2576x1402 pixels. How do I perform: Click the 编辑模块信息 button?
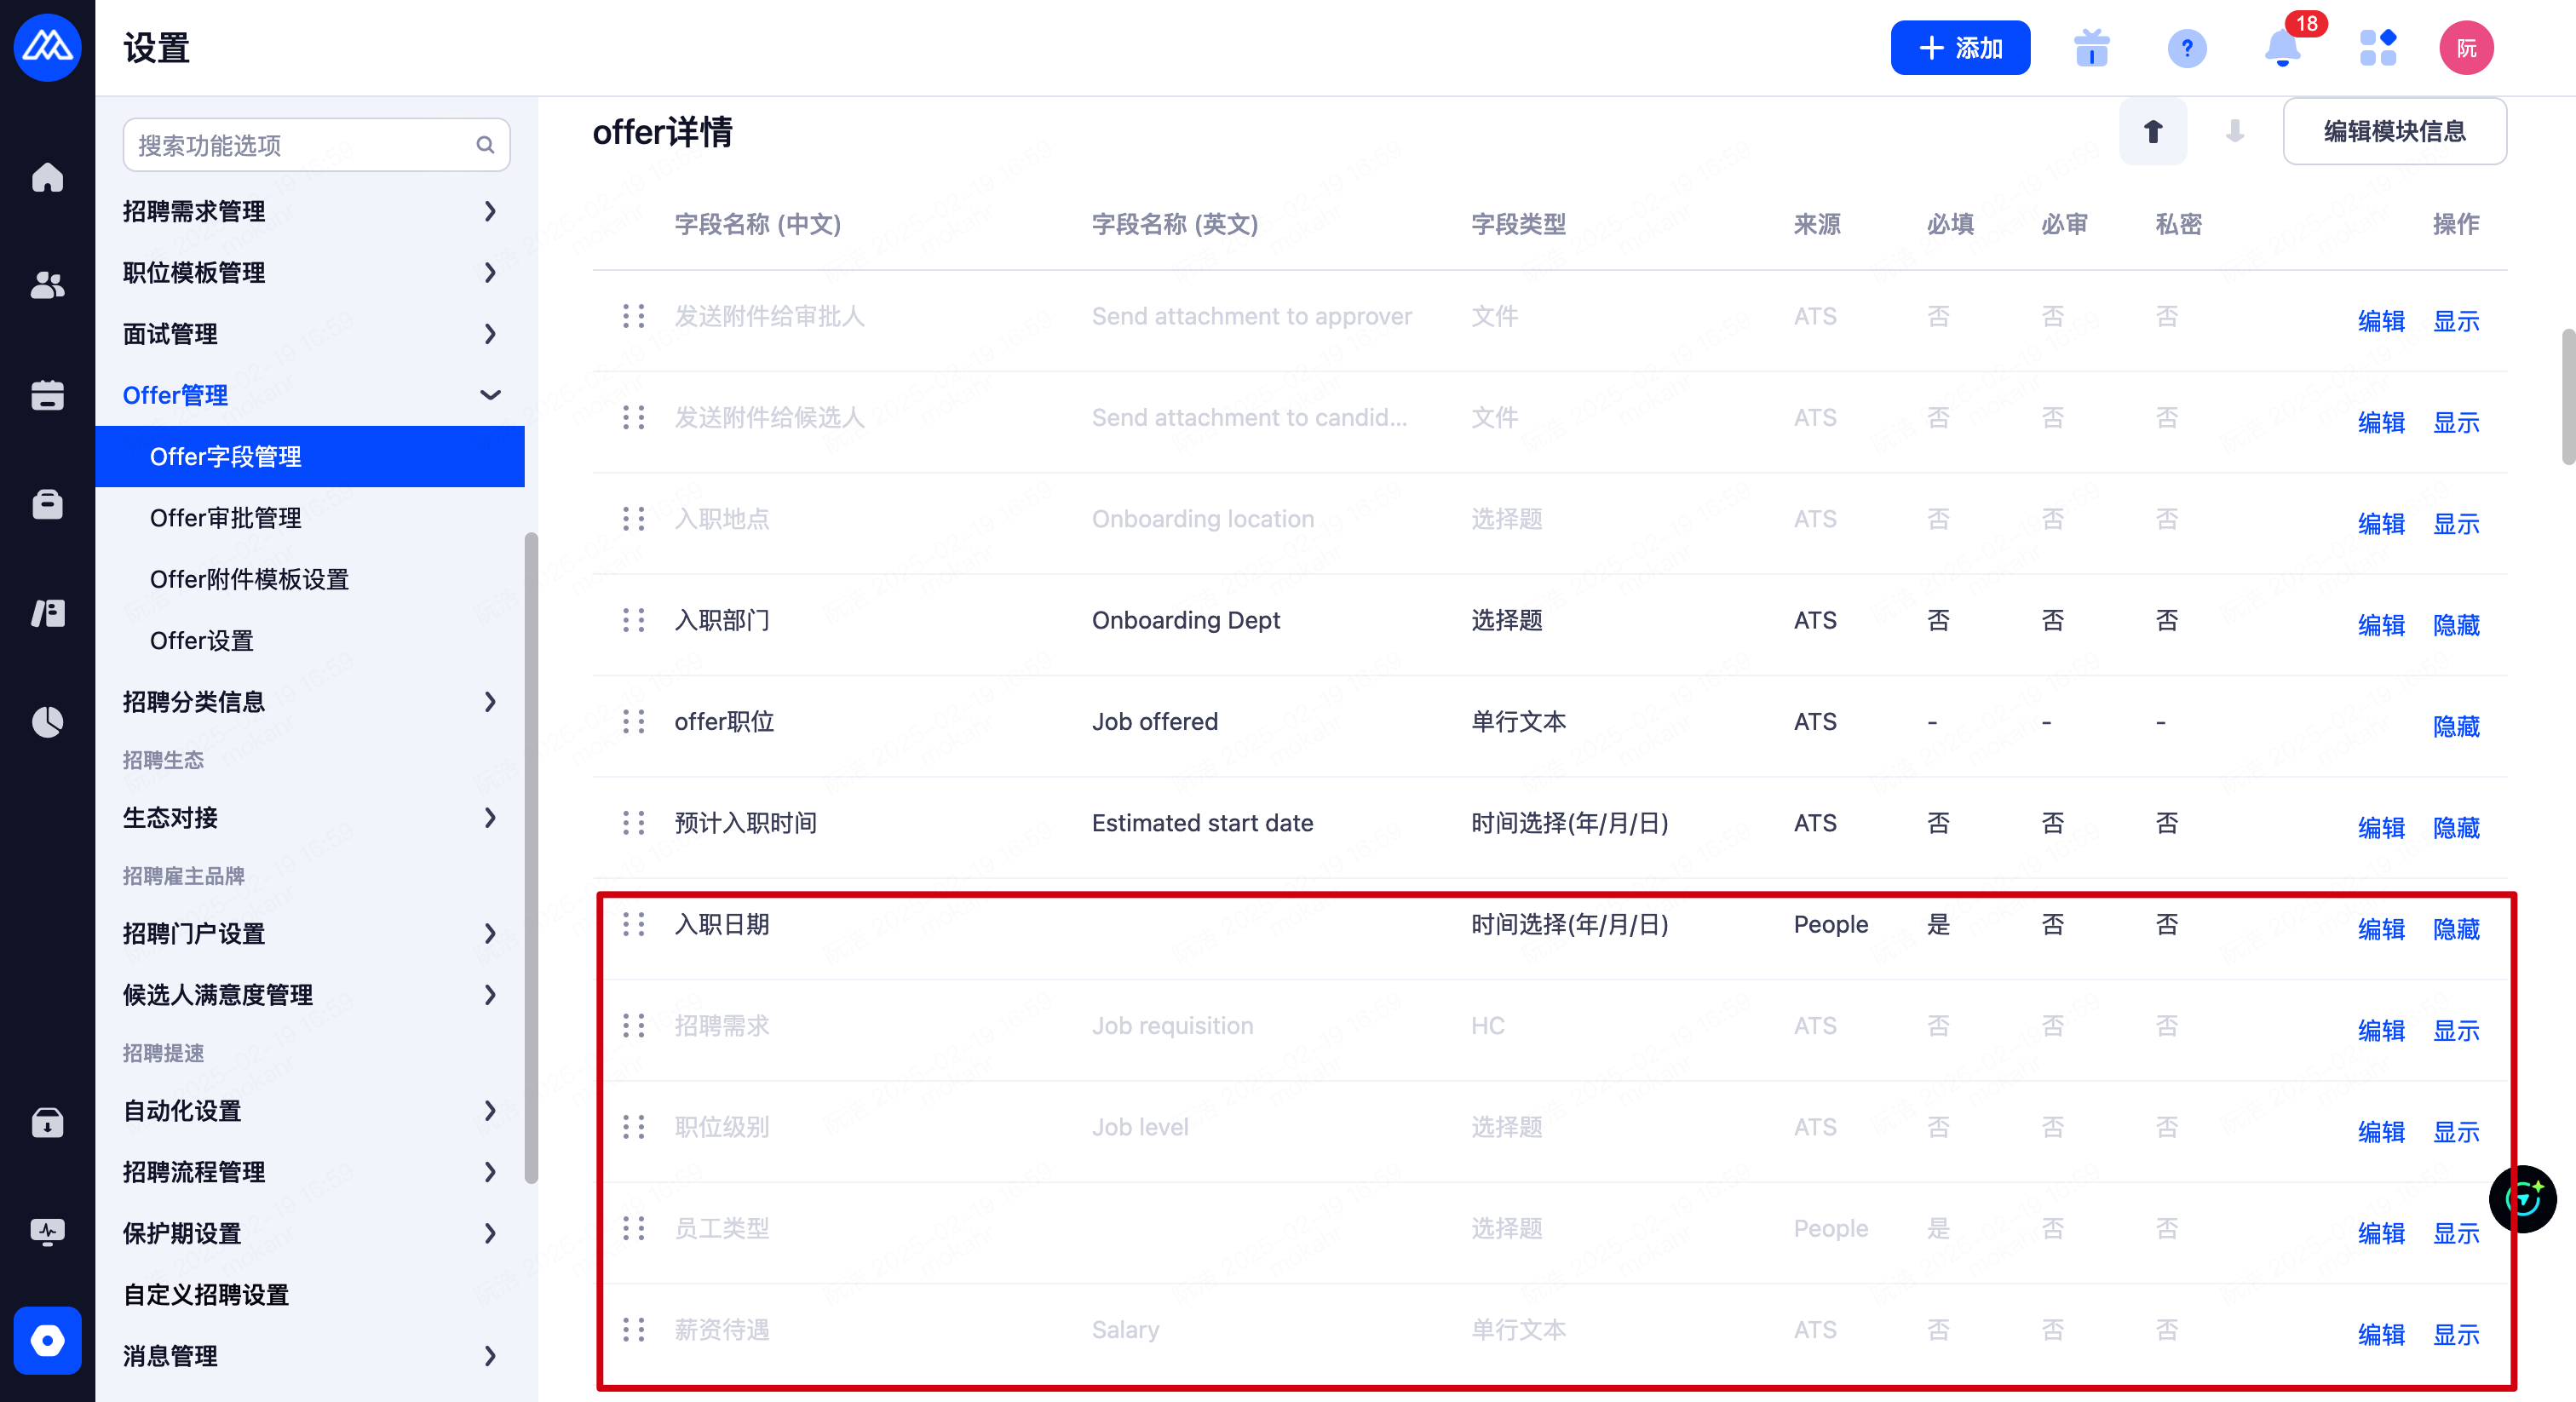pyautogui.click(x=2393, y=131)
